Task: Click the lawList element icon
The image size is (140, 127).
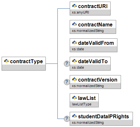Action: [x=75, y=98]
